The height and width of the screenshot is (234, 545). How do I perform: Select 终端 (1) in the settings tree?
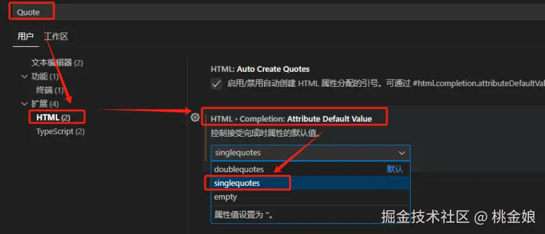(x=50, y=90)
